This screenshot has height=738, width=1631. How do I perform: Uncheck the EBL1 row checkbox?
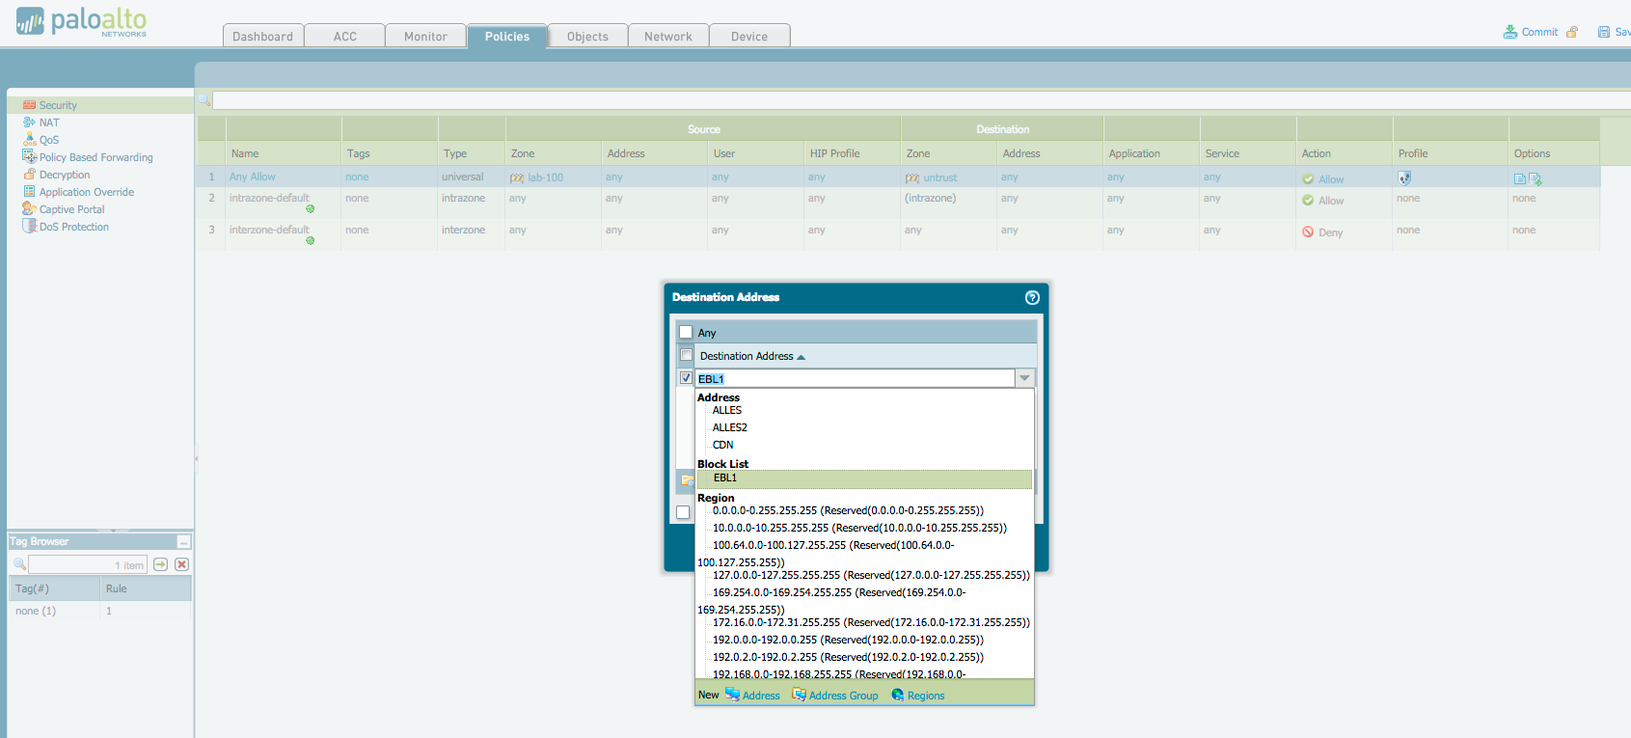tap(686, 378)
